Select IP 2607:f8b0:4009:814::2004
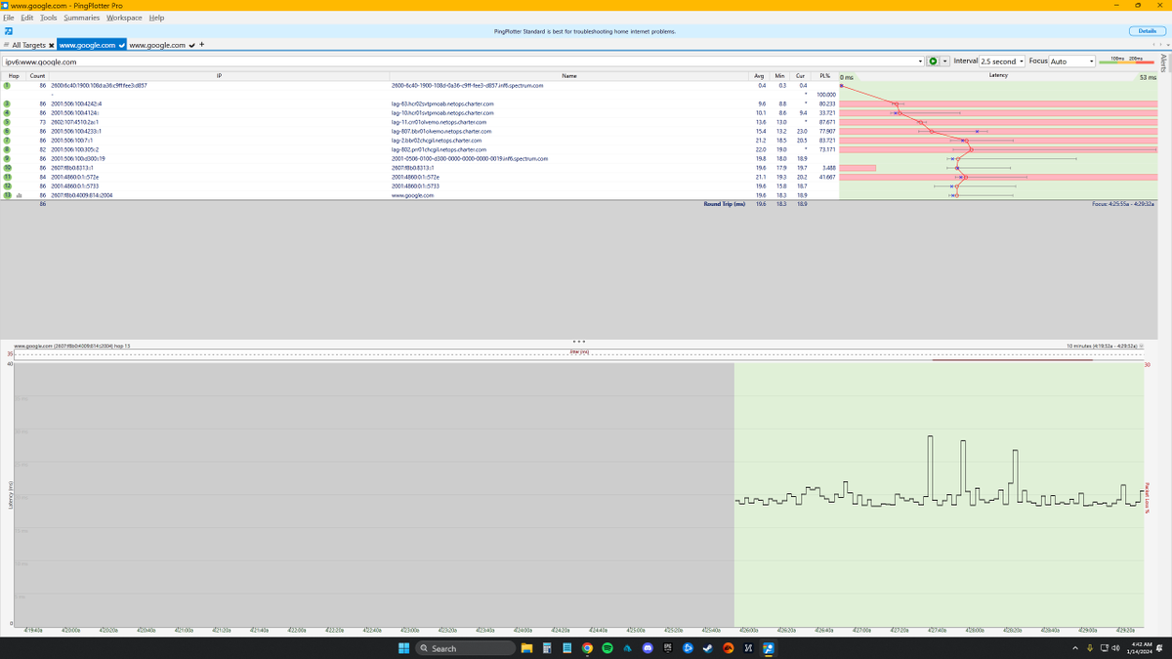The width and height of the screenshot is (1172, 659). (83, 195)
